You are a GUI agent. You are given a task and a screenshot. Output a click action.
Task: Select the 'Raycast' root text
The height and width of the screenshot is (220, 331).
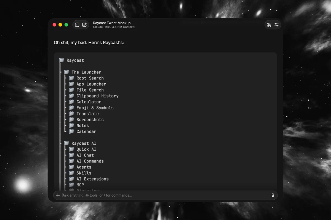click(x=75, y=61)
